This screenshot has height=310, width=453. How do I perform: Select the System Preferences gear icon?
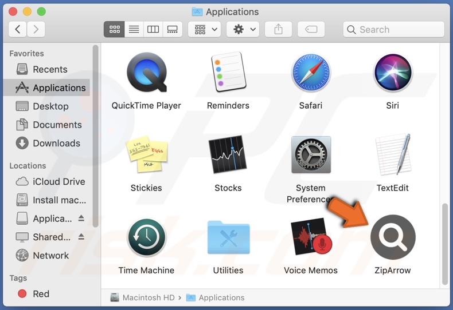pos(311,154)
